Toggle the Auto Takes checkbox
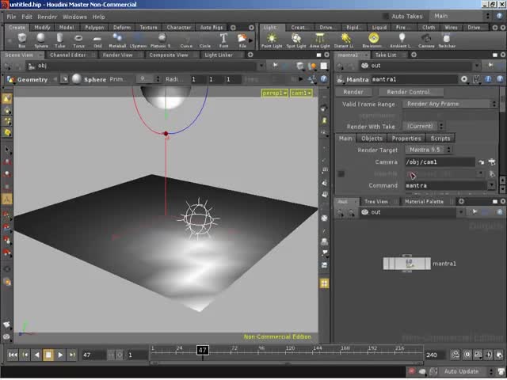The height and width of the screenshot is (380, 507). pyautogui.click(x=386, y=16)
